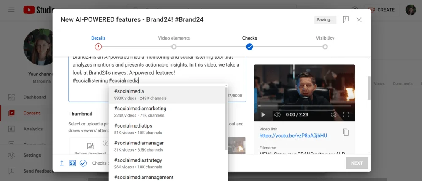Open the hamburger navigation menu
Screen dimensions: 422x181
(11, 10)
